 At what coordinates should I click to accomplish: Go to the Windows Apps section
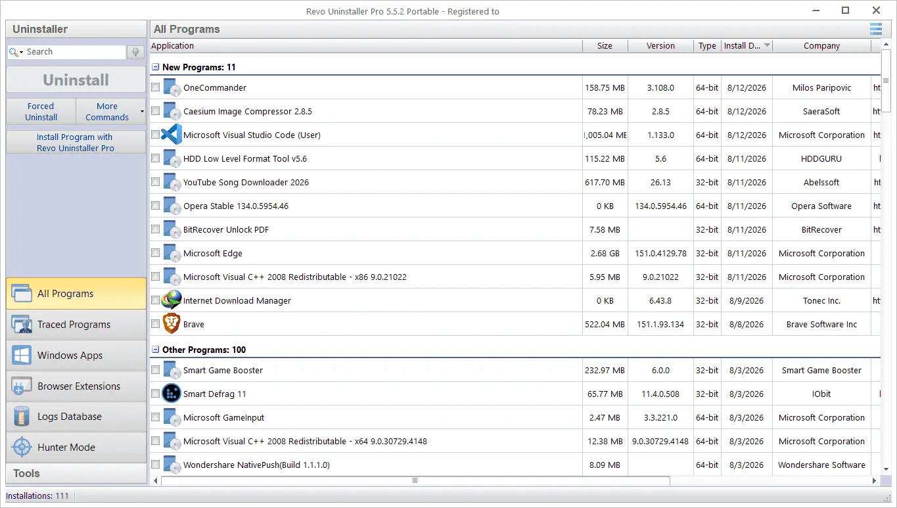click(x=76, y=356)
